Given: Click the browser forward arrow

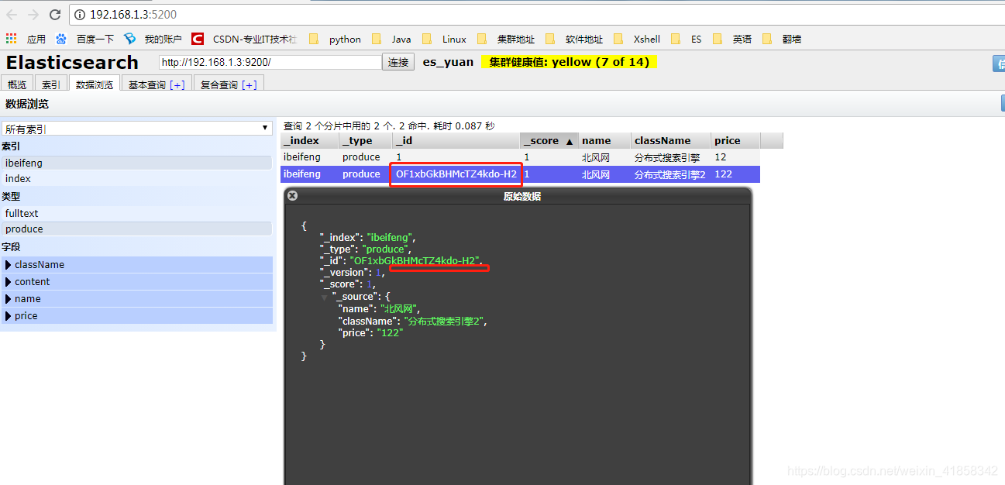Looking at the screenshot, I should [33, 15].
